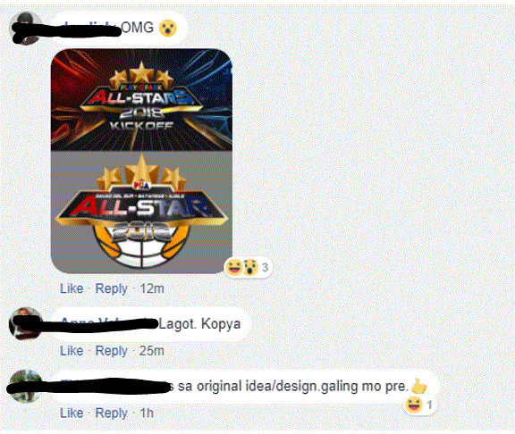
Task: Open the reaction count 3 on the image comment
Action: click(265, 268)
